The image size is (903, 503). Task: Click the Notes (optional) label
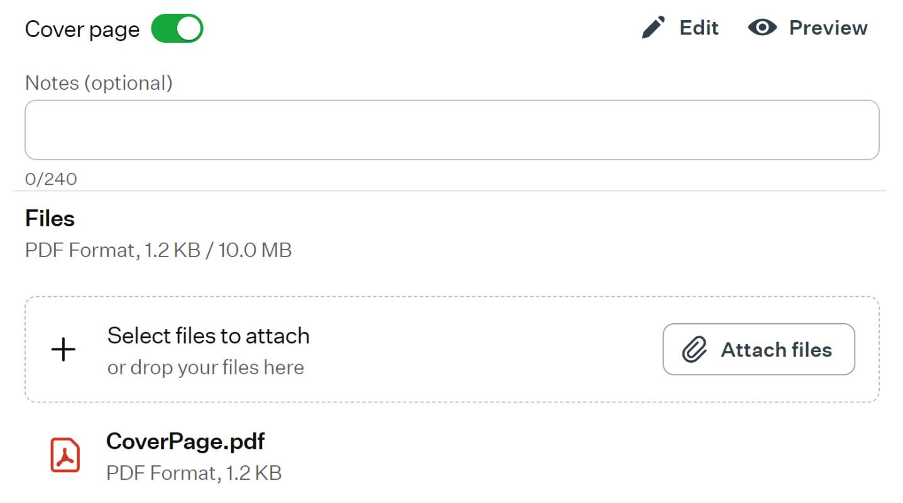pyautogui.click(x=99, y=82)
